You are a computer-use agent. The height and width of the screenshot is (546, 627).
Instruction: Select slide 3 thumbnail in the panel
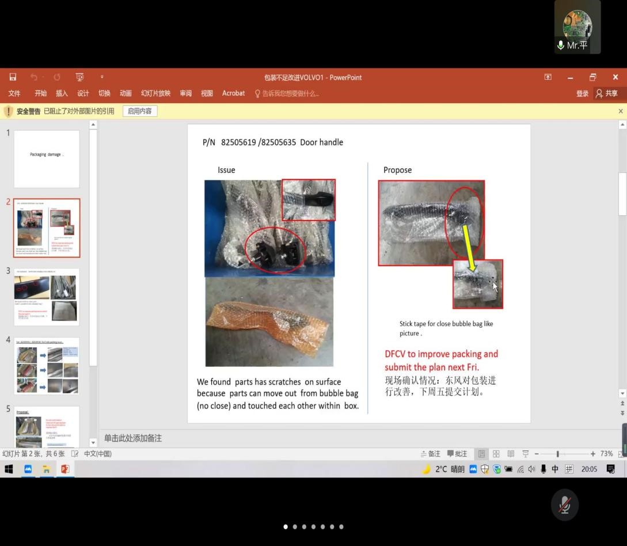pyautogui.click(x=47, y=297)
